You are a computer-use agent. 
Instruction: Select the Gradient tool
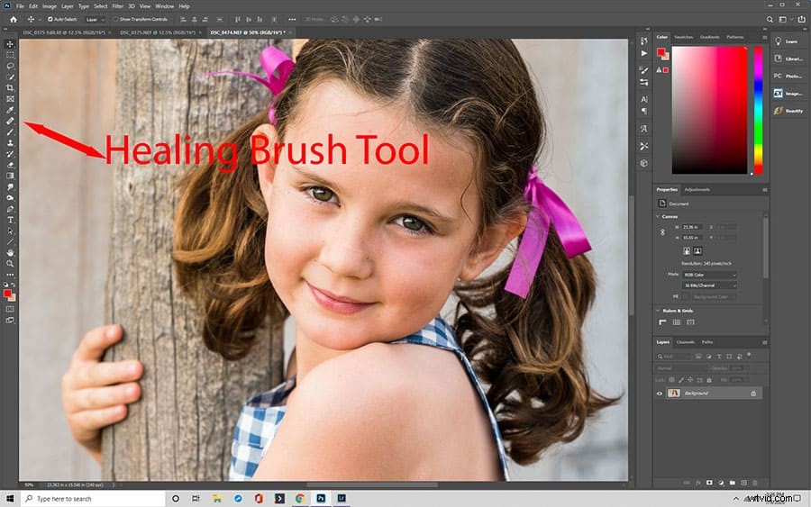[x=10, y=176]
